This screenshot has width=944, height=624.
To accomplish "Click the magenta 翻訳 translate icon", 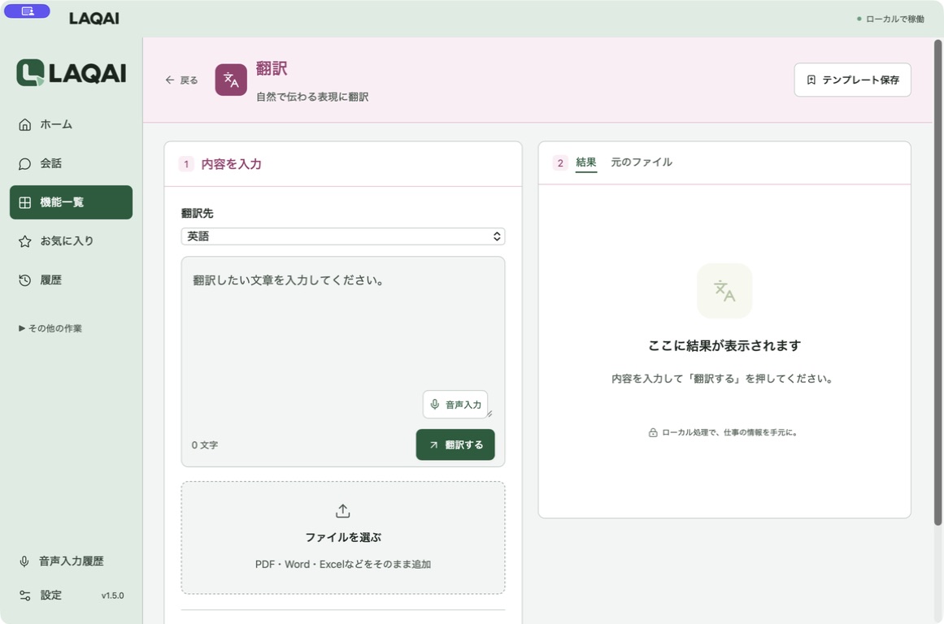I will click(x=231, y=80).
